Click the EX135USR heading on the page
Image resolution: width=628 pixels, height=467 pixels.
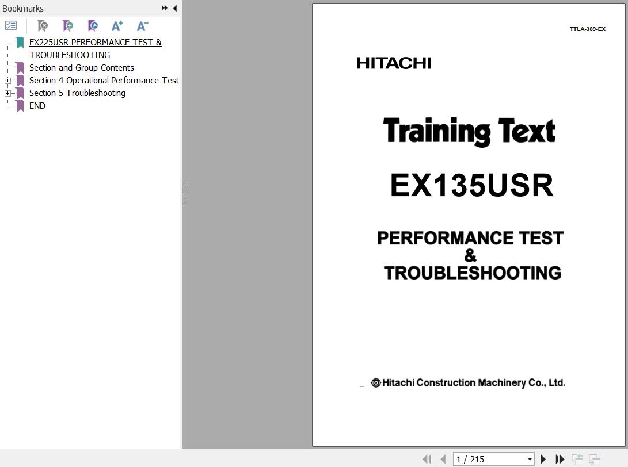click(x=472, y=185)
